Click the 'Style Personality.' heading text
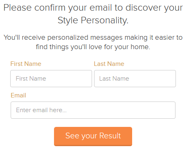The height and width of the screenshot is (149, 189). 93,20
